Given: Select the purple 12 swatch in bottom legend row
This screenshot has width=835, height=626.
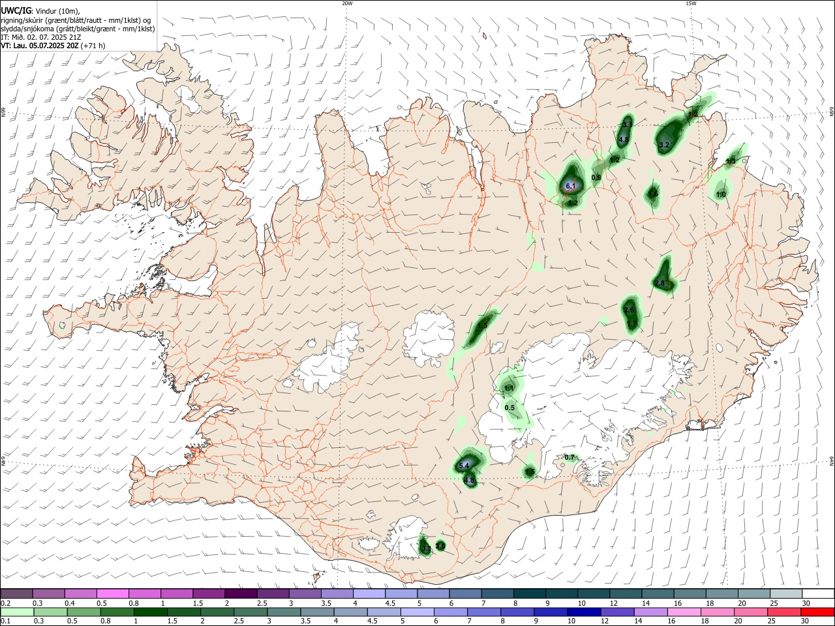Looking at the screenshot, I should tap(616, 612).
